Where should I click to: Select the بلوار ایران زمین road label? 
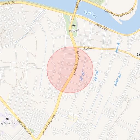[x=24, y=127]
